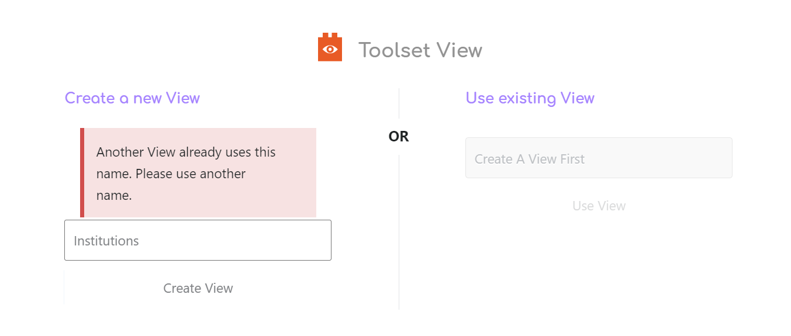Click "Another View already uses this" error line

coord(186,152)
